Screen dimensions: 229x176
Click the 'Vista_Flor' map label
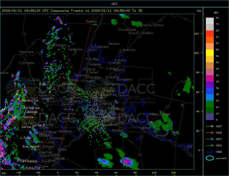[33, 168]
